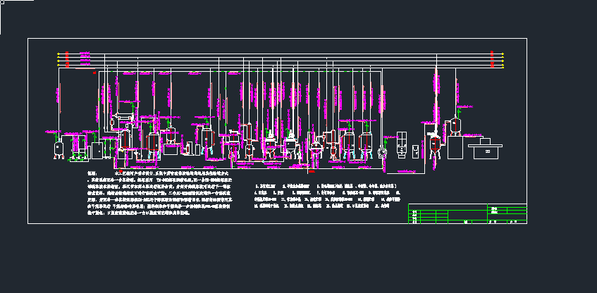Click the yellow arrowheads at left pipeline ends
This screenshot has height=293, width=597.
point(59,61)
